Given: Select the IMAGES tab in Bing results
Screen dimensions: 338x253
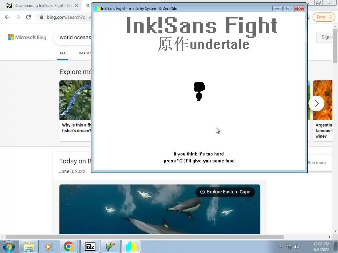Looking at the screenshot, I should point(85,53).
